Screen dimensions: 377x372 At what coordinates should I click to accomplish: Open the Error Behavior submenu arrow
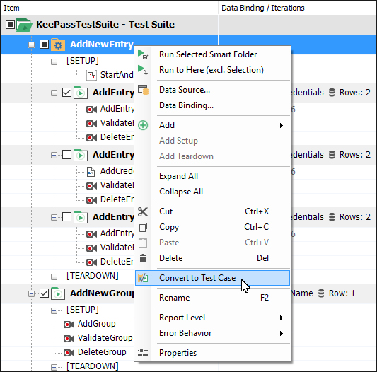pyautogui.click(x=281, y=333)
